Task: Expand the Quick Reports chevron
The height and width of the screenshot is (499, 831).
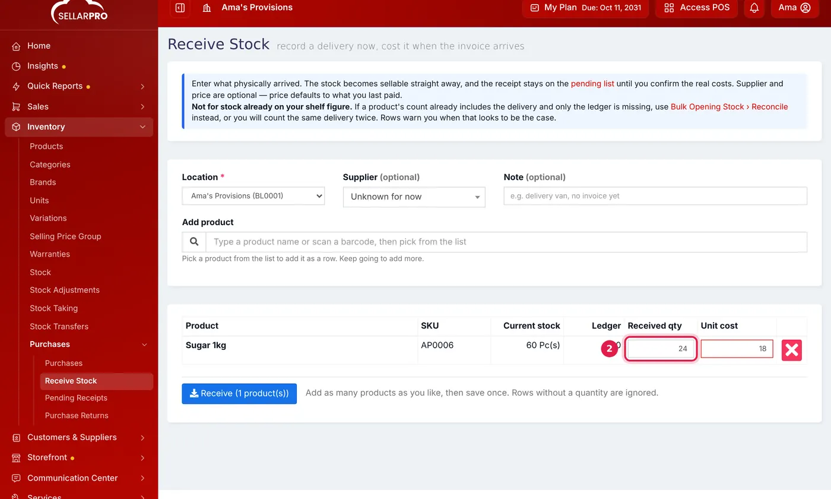Action: point(142,86)
